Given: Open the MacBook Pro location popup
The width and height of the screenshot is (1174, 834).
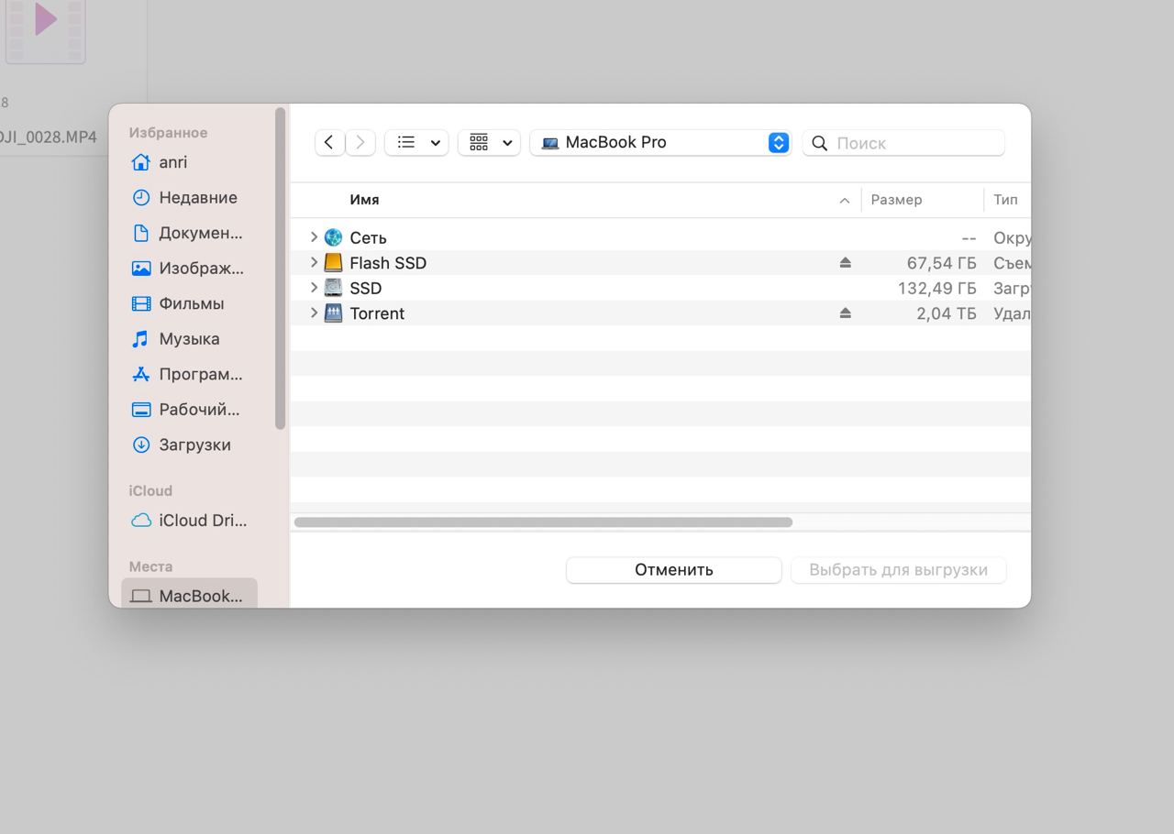Looking at the screenshot, I should coord(660,142).
